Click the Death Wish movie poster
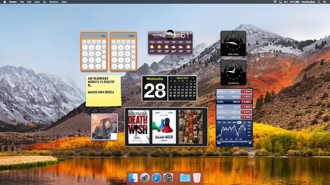The height and width of the screenshot is (185, 330). click(139, 127)
